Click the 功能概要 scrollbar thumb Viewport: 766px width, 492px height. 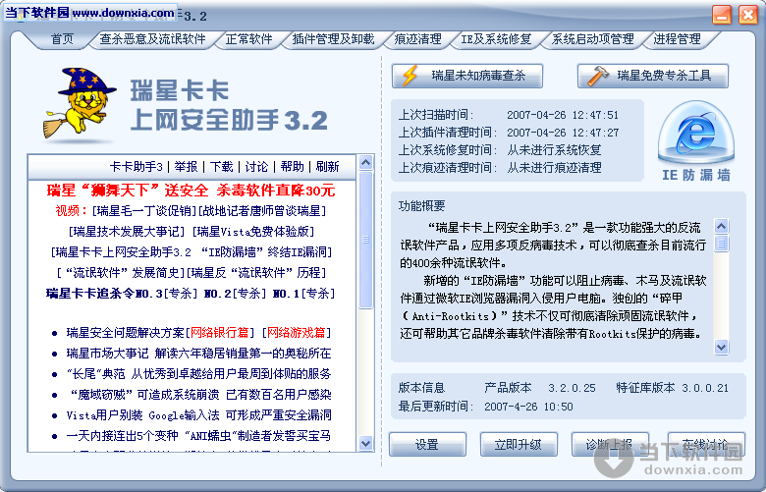pyautogui.click(x=722, y=244)
